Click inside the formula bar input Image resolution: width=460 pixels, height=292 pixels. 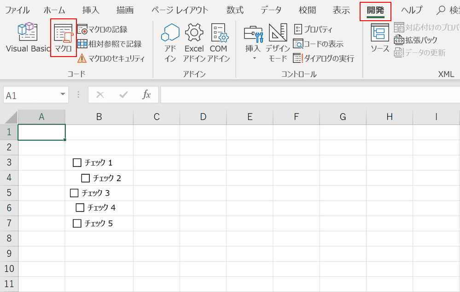pos(310,95)
